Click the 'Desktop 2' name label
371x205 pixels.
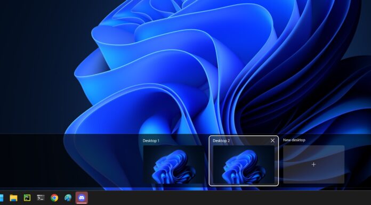tap(221, 141)
